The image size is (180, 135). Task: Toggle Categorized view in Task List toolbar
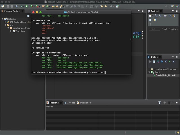click(156, 16)
